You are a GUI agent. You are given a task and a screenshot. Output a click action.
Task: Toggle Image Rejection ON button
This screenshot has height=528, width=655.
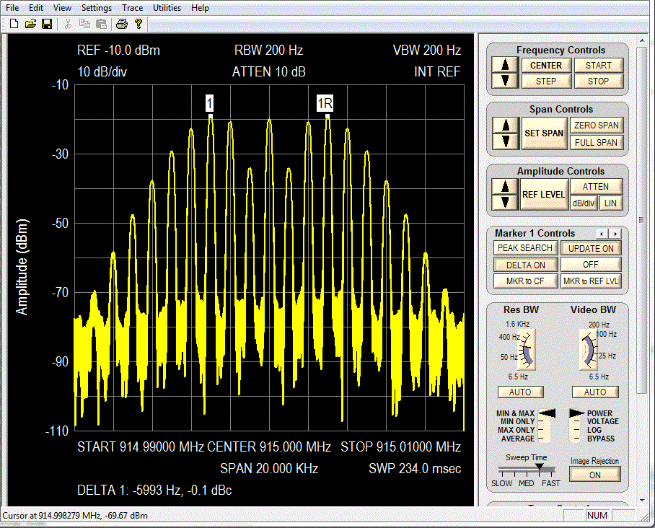[x=595, y=475]
